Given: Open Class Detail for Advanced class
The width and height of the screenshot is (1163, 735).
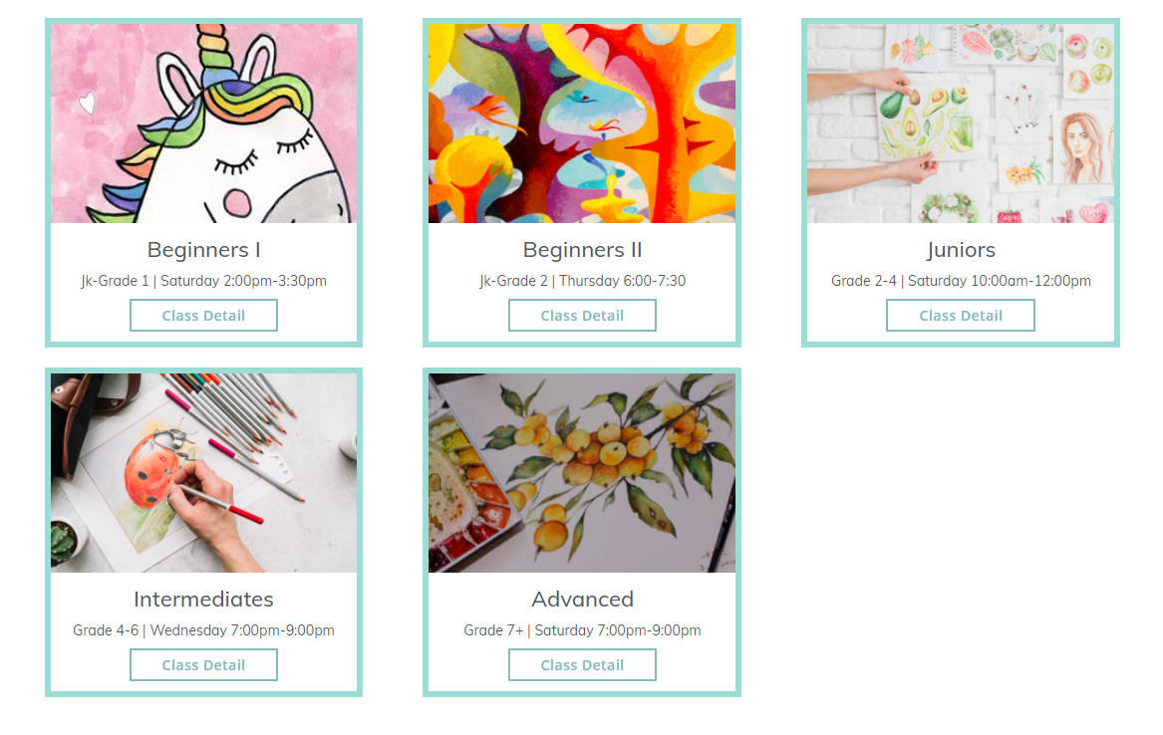Looking at the screenshot, I should pos(582,664).
